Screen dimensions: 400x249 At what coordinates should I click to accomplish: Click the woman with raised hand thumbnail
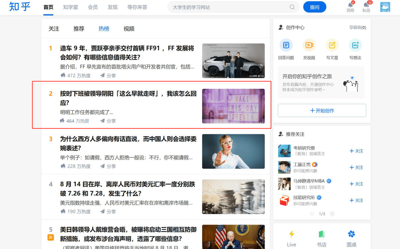pyautogui.click(x=233, y=151)
